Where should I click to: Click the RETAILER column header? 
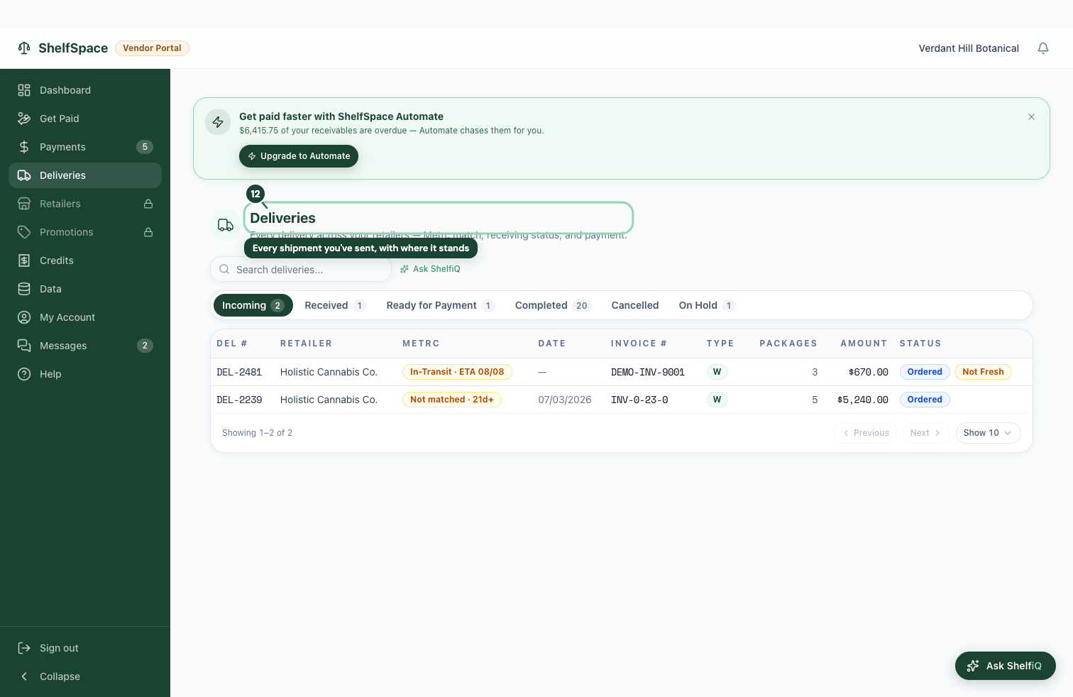306,344
